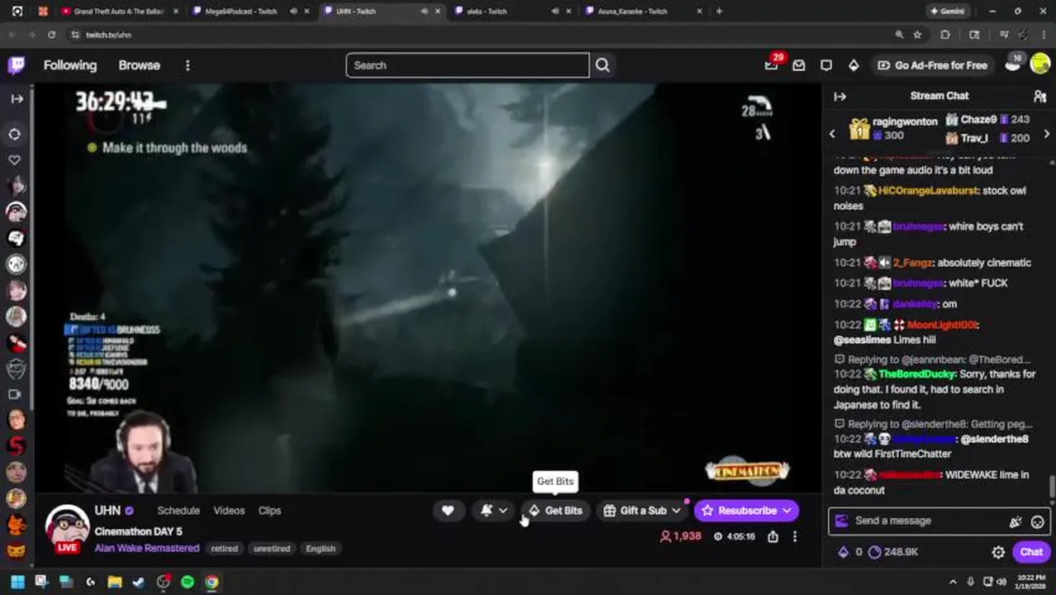Focus the Twitch search field

tap(468, 65)
